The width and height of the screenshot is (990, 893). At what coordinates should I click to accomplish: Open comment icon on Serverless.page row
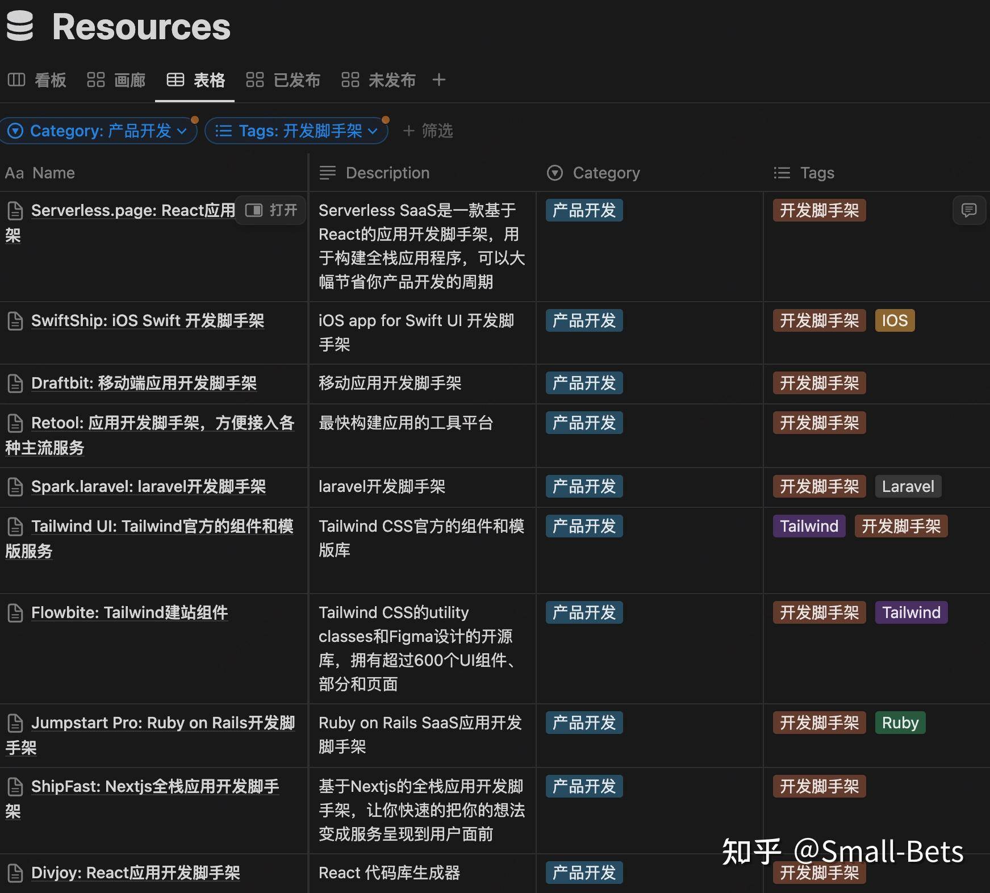click(x=969, y=210)
